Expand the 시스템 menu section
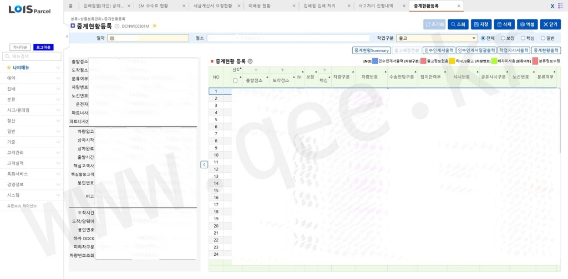Image resolution: width=568 pixels, height=279 pixels. pos(32,195)
